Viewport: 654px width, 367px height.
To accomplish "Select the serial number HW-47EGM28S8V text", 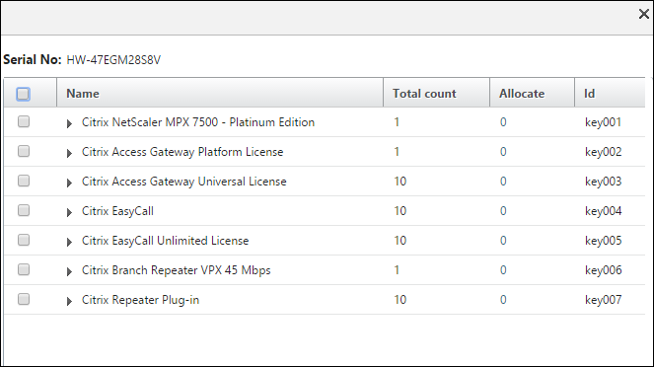I will click(x=113, y=60).
